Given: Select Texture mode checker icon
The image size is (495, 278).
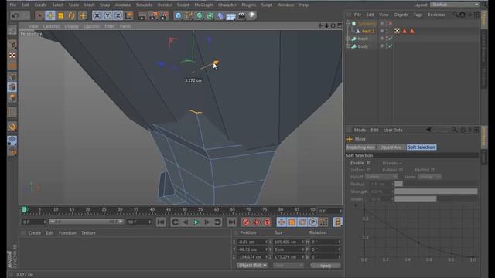Looking at the screenshot, I should click(12, 55).
